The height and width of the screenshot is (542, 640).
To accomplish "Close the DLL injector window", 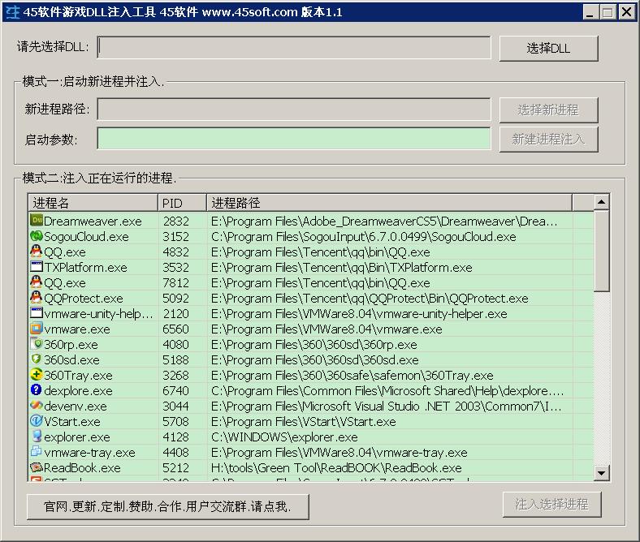I will [626, 12].
